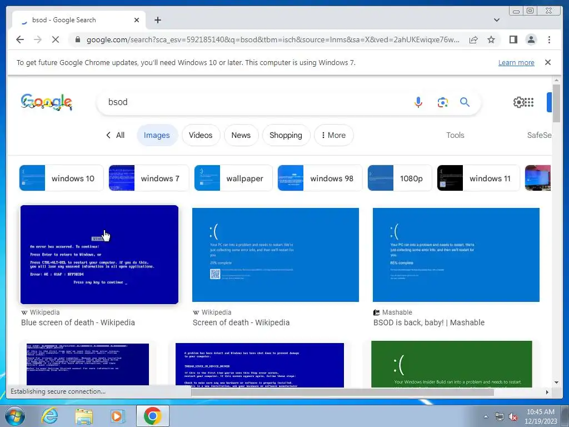Open Blue screen of death - Wikipedia link

tap(78, 322)
